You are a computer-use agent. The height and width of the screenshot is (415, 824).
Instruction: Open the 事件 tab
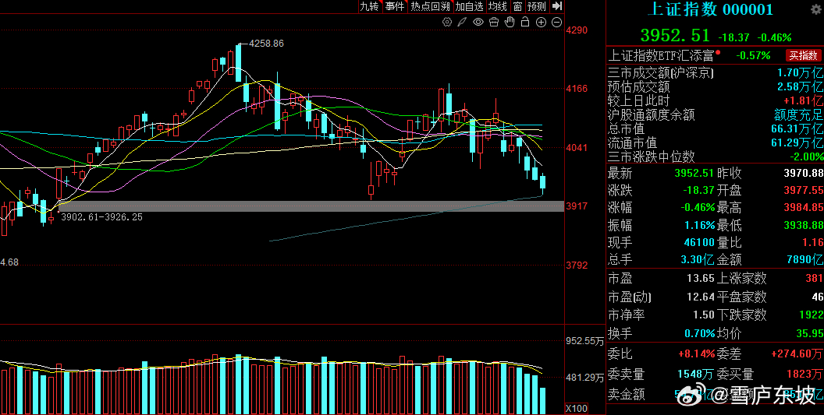click(x=395, y=6)
